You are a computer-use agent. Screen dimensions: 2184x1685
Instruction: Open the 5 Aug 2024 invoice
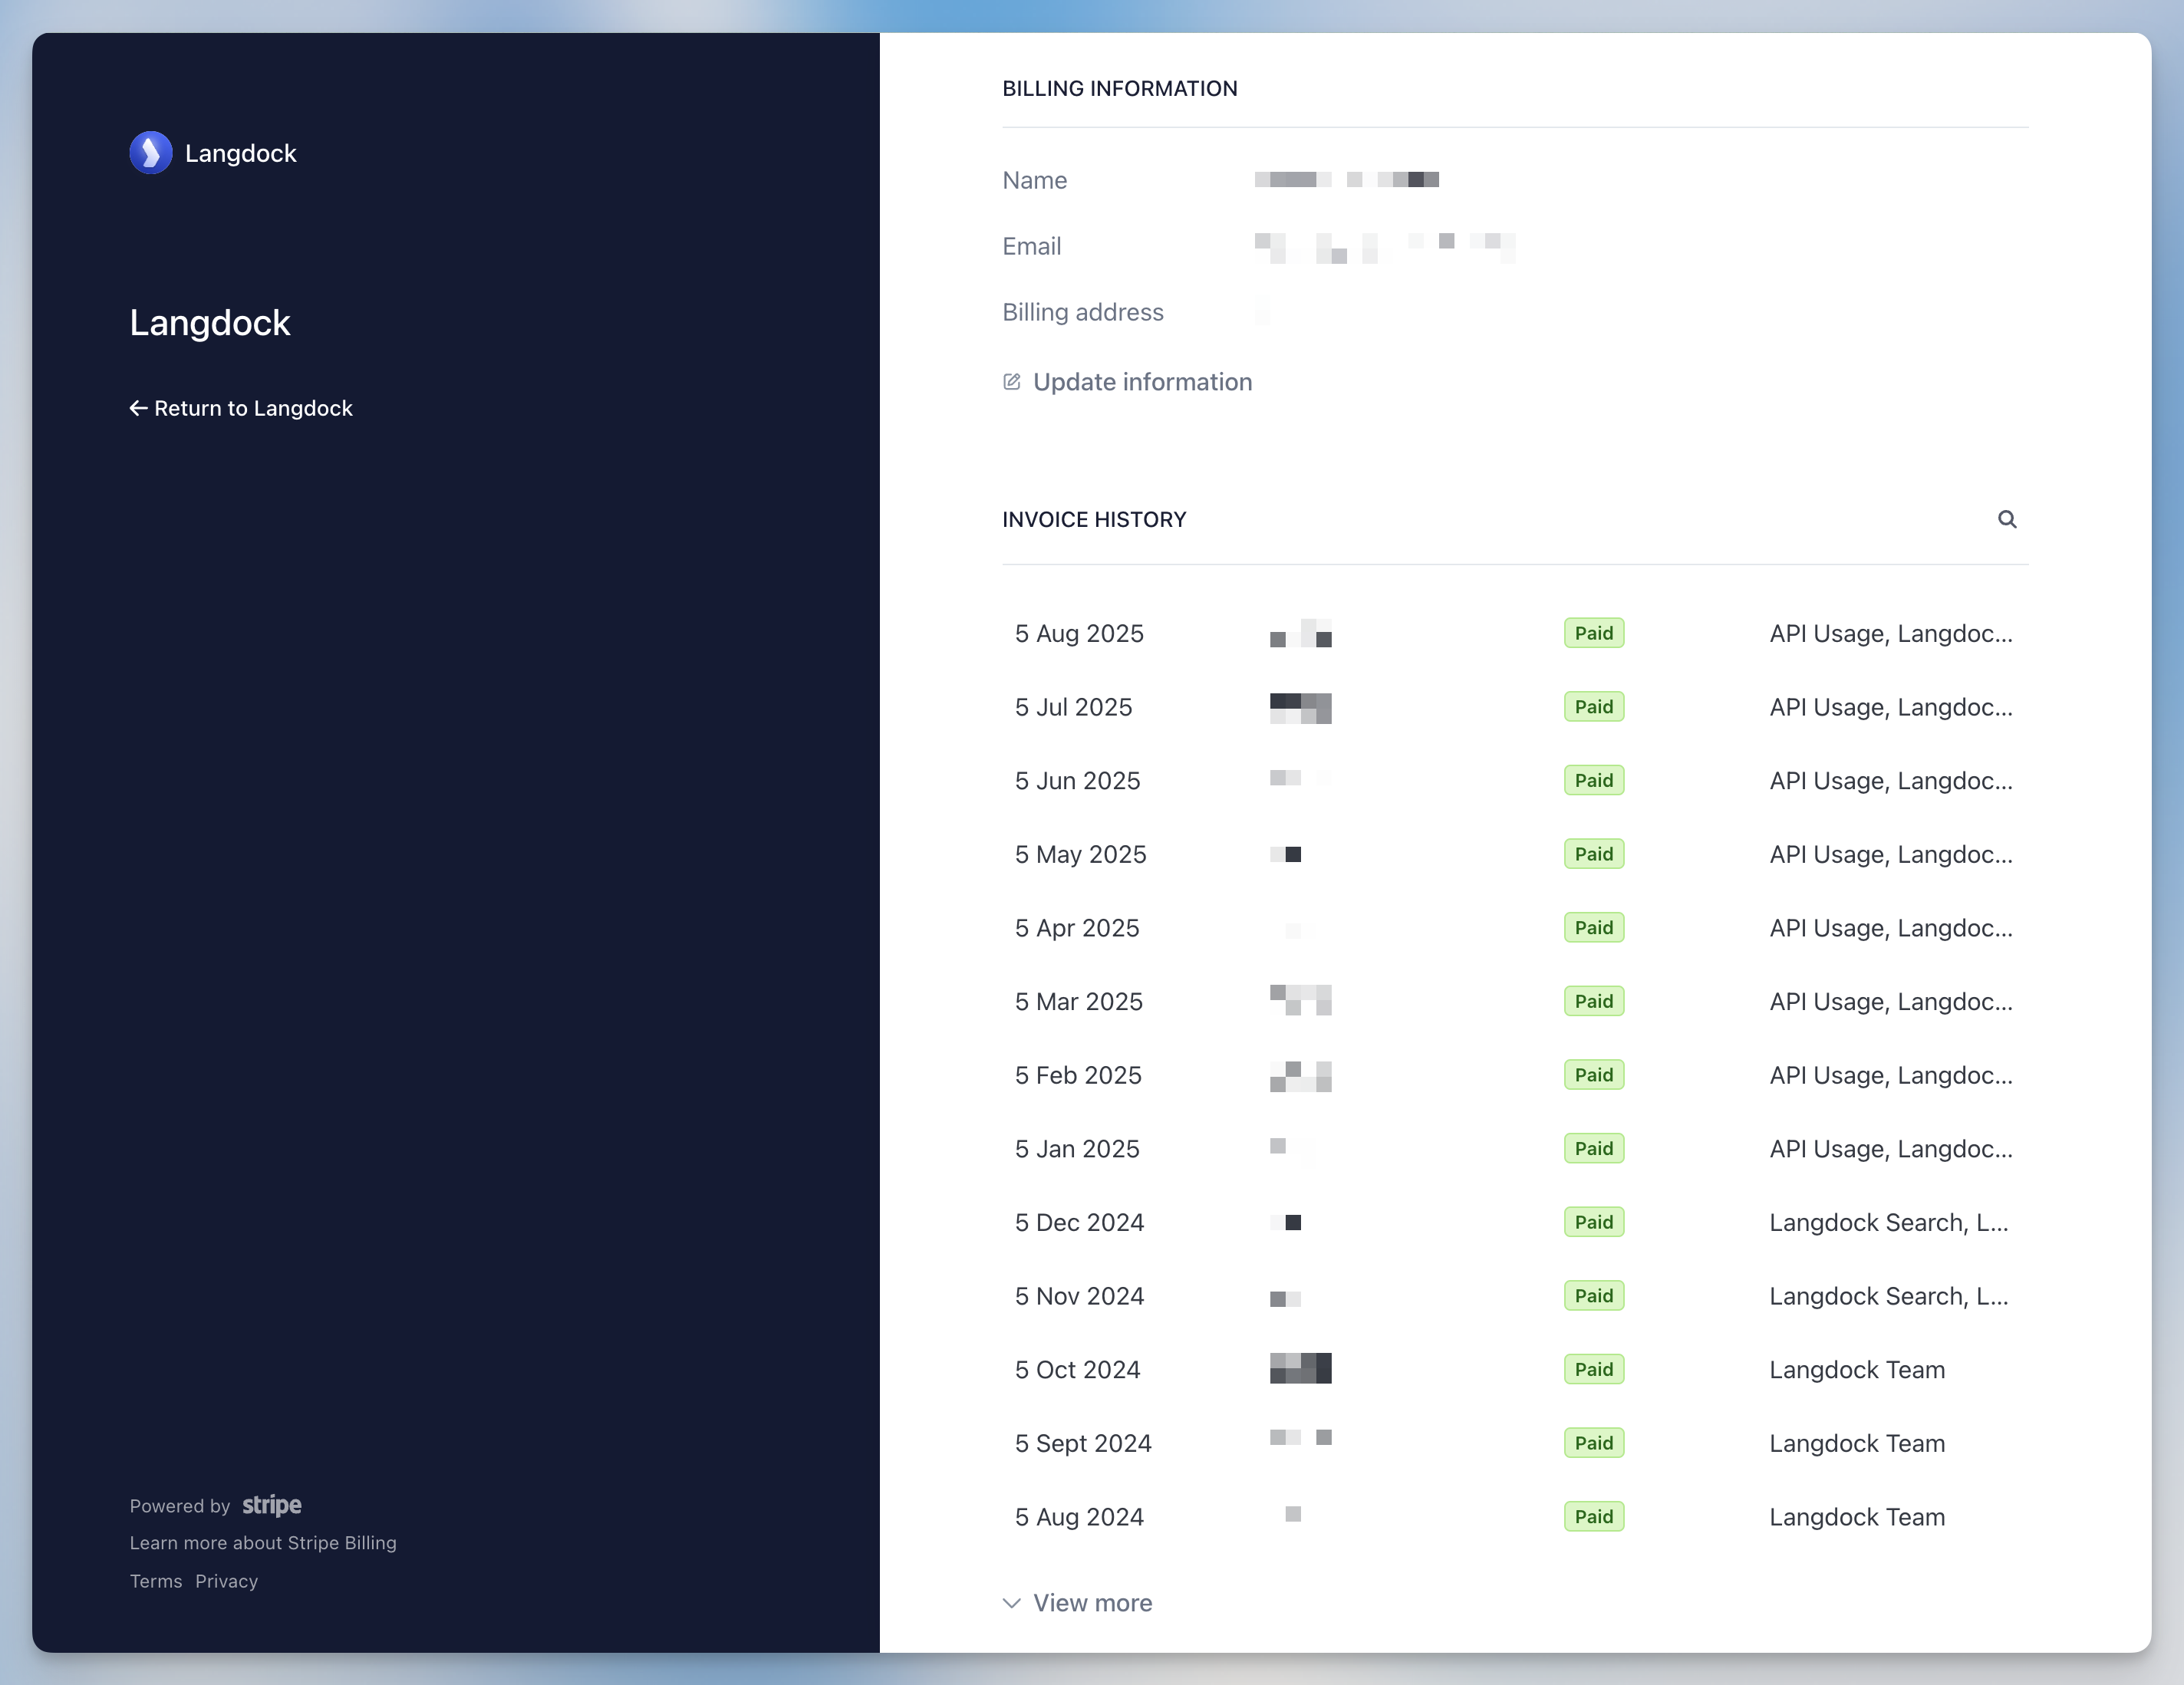(x=1515, y=1517)
